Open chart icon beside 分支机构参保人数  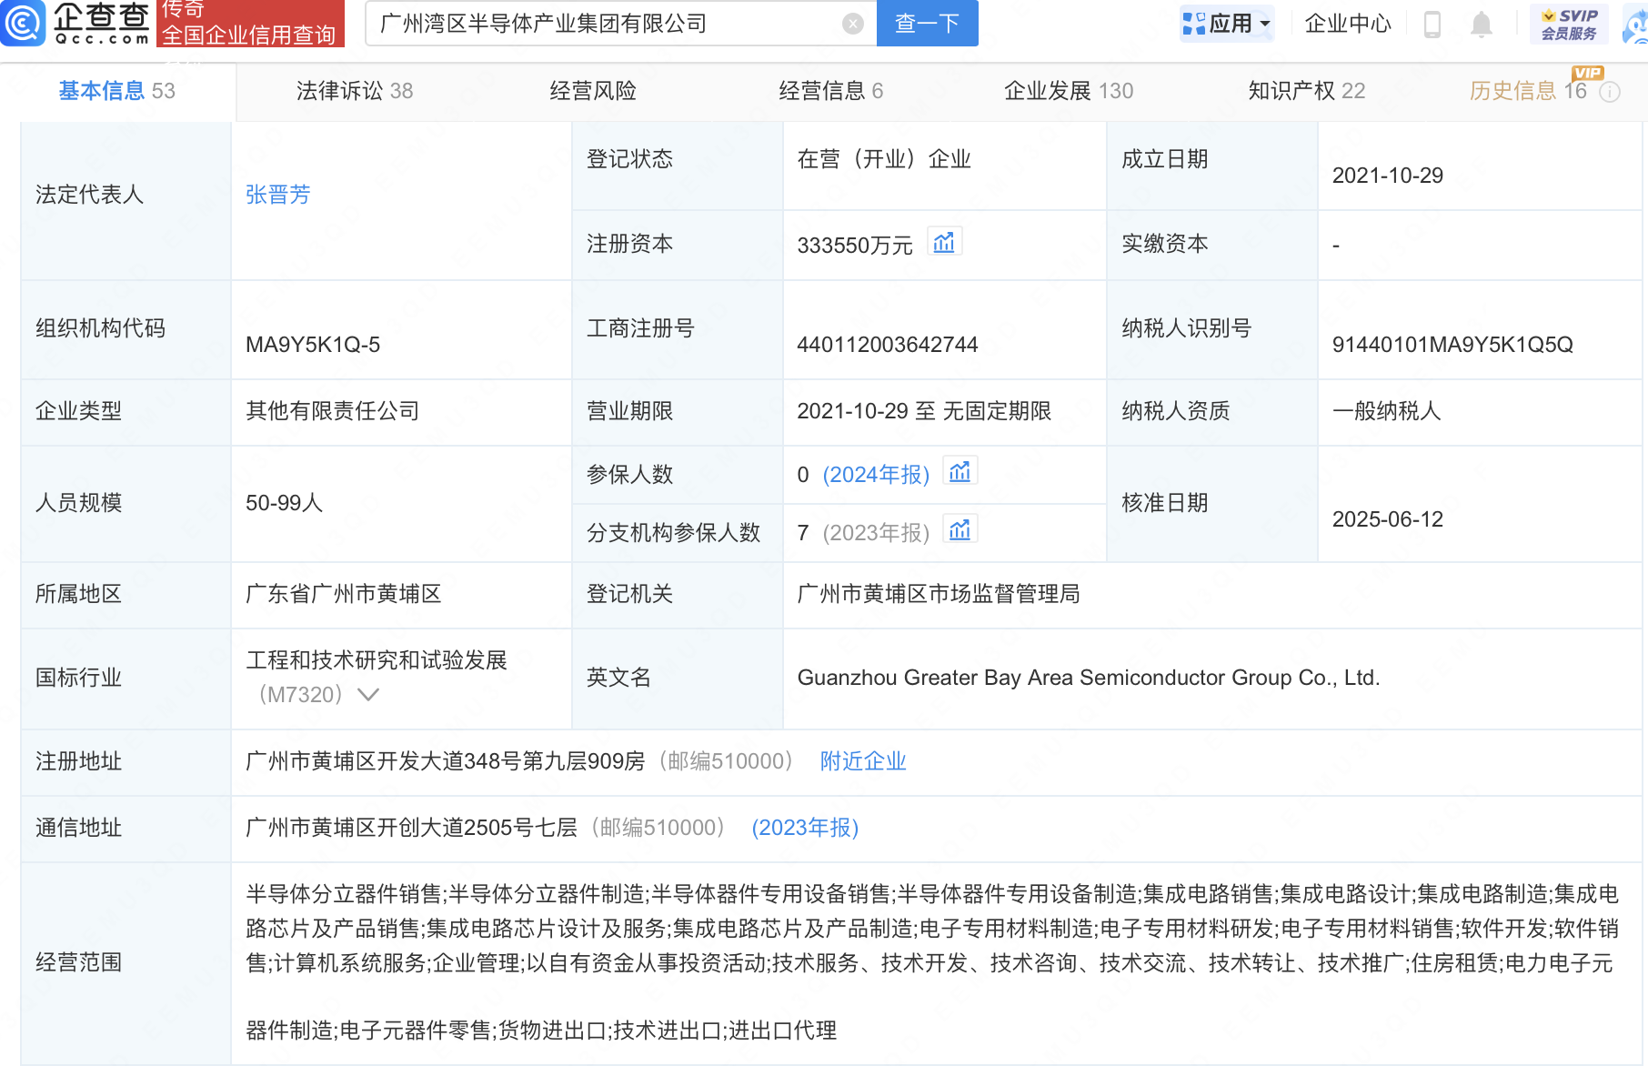pos(960,529)
